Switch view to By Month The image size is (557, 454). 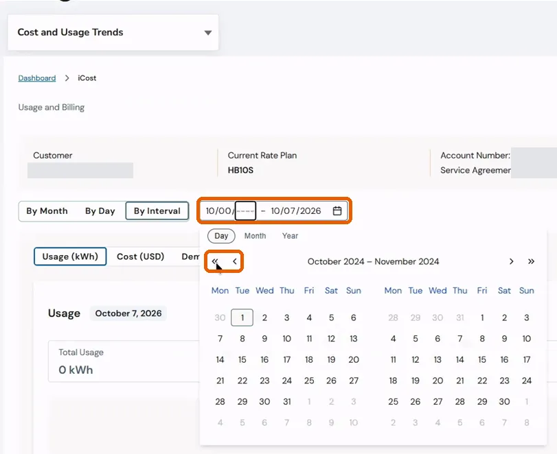tap(47, 211)
